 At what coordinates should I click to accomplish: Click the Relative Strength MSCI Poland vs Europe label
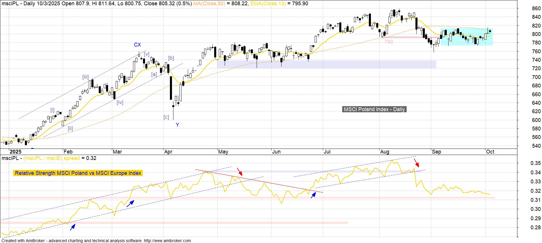coord(78,173)
